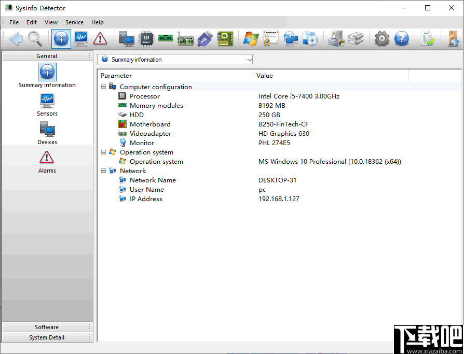
Task: Click the Parameter column header
Action: [x=175, y=76]
